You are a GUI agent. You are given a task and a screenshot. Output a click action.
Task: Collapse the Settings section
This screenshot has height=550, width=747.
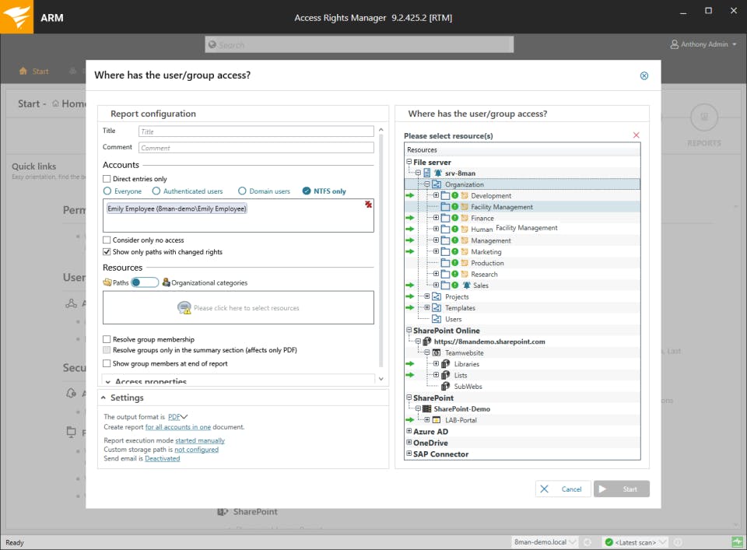pos(103,398)
